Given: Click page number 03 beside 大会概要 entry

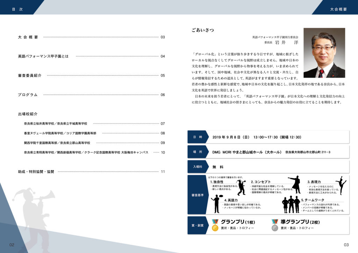Looking at the screenshot, I should click(x=163, y=37).
